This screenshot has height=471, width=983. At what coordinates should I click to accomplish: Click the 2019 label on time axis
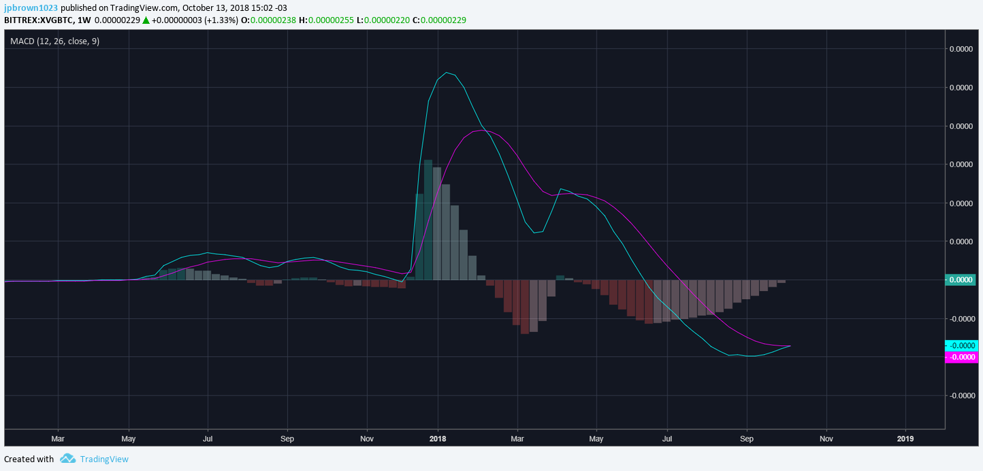(905, 439)
